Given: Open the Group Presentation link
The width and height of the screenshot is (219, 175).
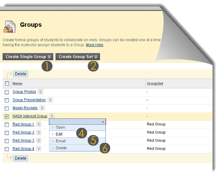Looking at the screenshot, I should (x=29, y=100).
